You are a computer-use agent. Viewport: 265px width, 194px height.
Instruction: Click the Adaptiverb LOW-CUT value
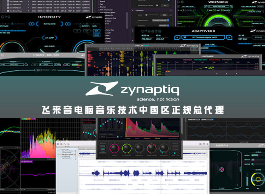158,35
